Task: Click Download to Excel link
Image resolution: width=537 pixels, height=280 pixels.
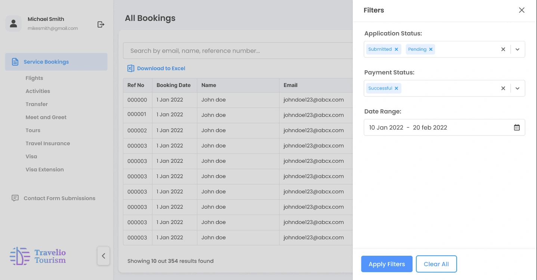Action: coord(161,68)
